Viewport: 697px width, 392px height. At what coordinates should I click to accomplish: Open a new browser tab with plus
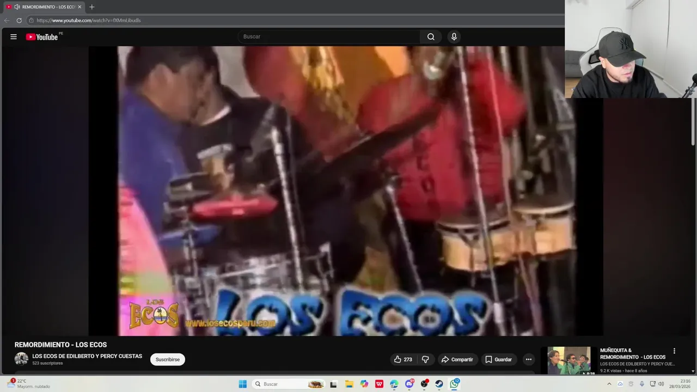[91, 7]
